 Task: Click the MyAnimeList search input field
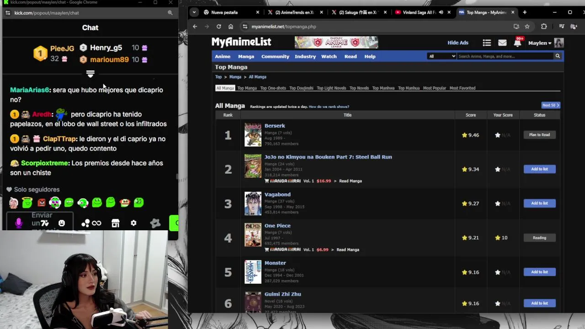(505, 56)
